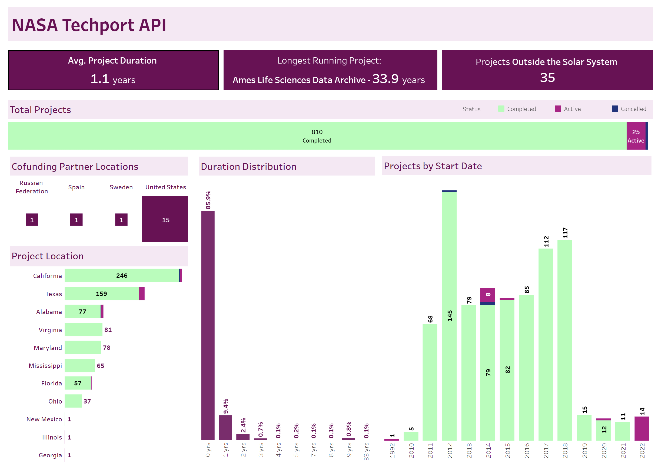This screenshot has width=665, height=466.
Task: Click the Completed legend color swatch
Action: (501, 109)
